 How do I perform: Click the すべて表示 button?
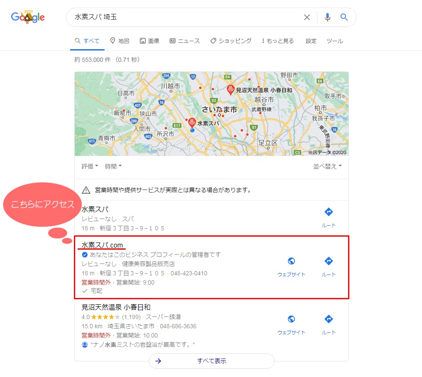[212, 361]
